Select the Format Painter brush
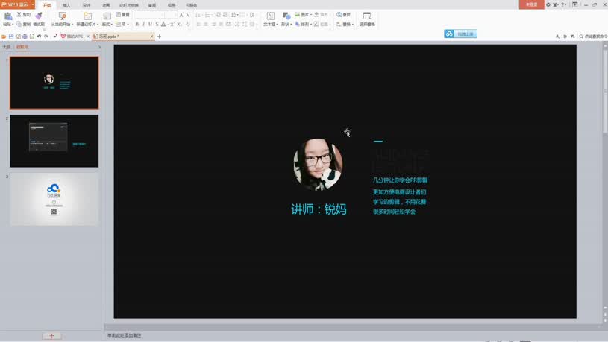608x342 pixels. tap(39, 16)
